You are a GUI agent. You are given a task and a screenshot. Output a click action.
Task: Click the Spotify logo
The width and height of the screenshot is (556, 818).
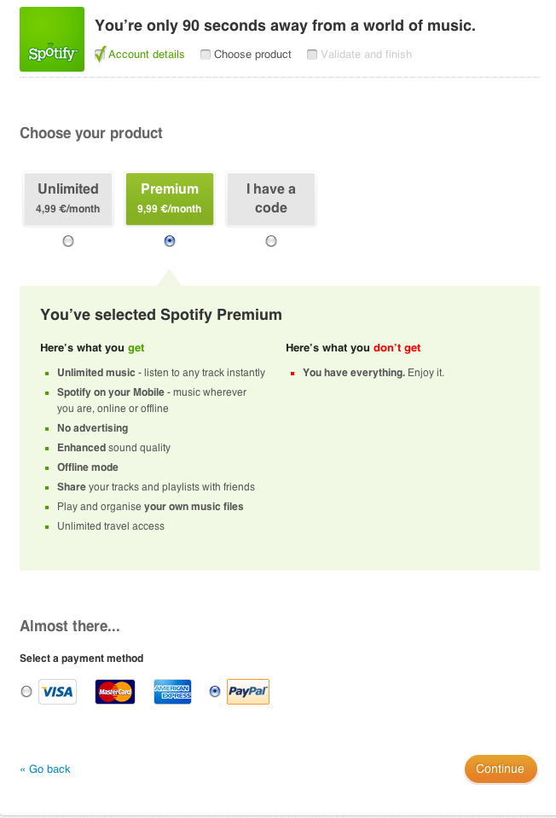[x=52, y=39]
